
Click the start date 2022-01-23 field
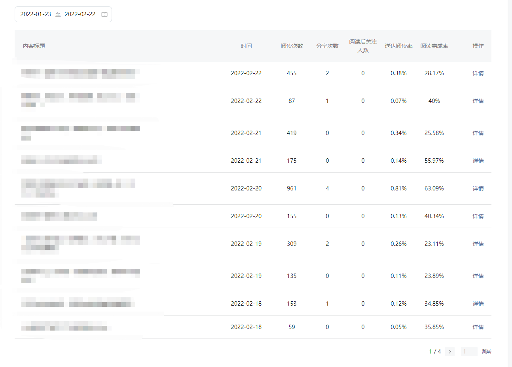click(36, 14)
